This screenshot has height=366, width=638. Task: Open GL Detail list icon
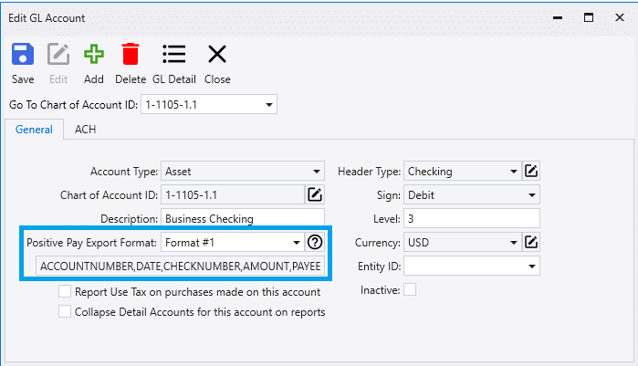click(173, 54)
